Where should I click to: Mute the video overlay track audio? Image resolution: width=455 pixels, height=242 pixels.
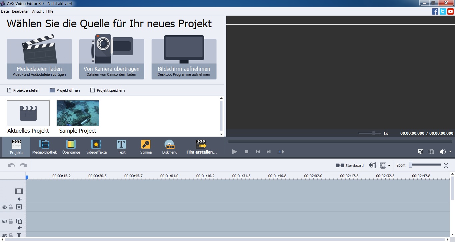(20, 228)
